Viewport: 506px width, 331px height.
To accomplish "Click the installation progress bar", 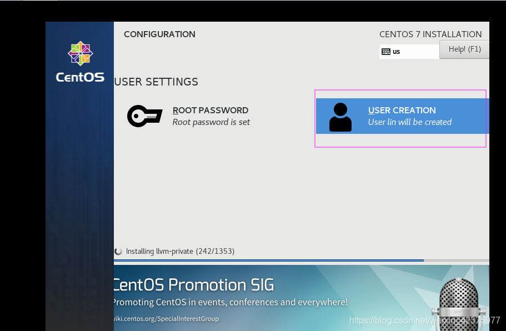I will click(x=302, y=260).
